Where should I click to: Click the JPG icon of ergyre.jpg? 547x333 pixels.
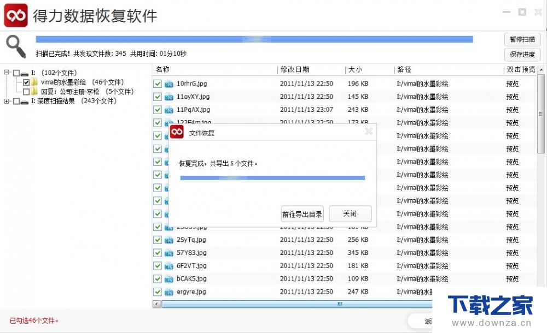pyautogui.click(x=169, y=292)
